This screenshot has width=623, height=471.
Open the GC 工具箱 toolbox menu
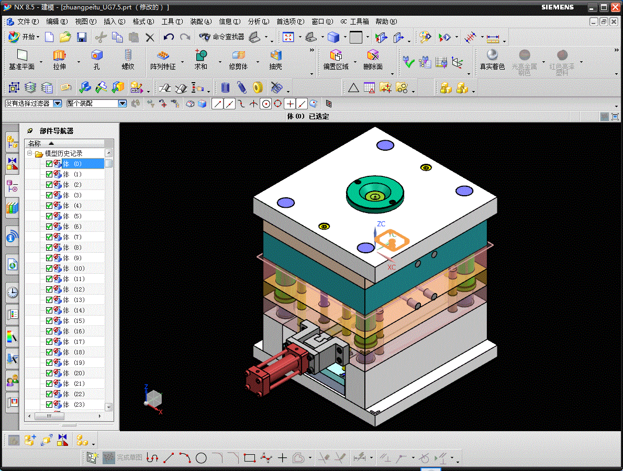(354, 21)
